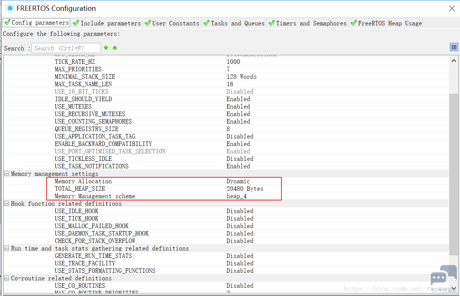Select the USE_TRACE_FACILITY parameter name
The height and width of the screenshot is (296, 460).
(x=85, y=263)
